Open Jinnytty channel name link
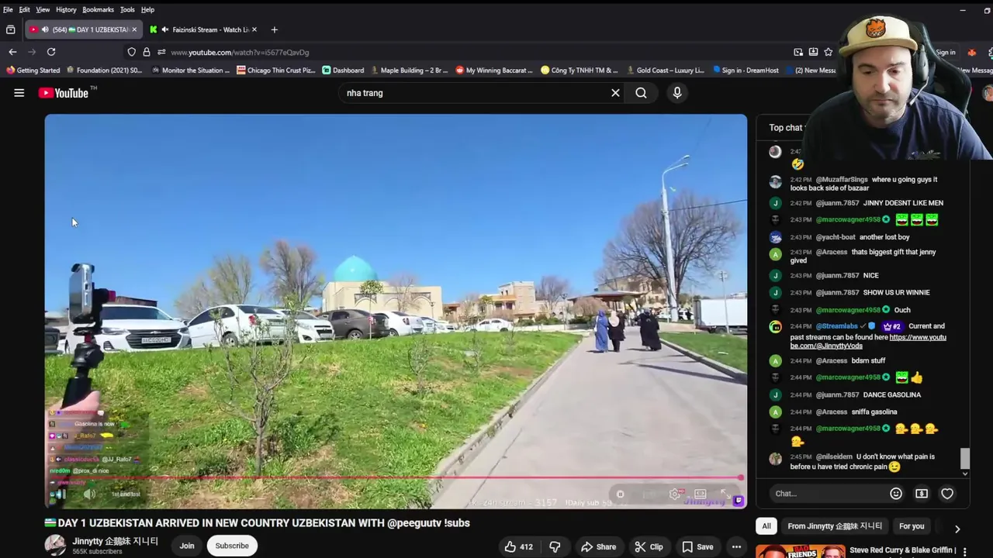Image resolution: width=993 pixels, height=558 pixels. [116, 541]
